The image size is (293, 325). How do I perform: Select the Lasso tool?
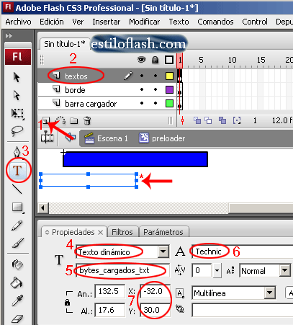[17, 131]
